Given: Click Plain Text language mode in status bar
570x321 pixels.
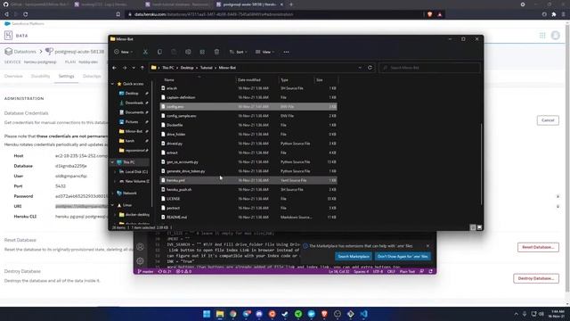Looking at the screenshot, I should point(407,271).
